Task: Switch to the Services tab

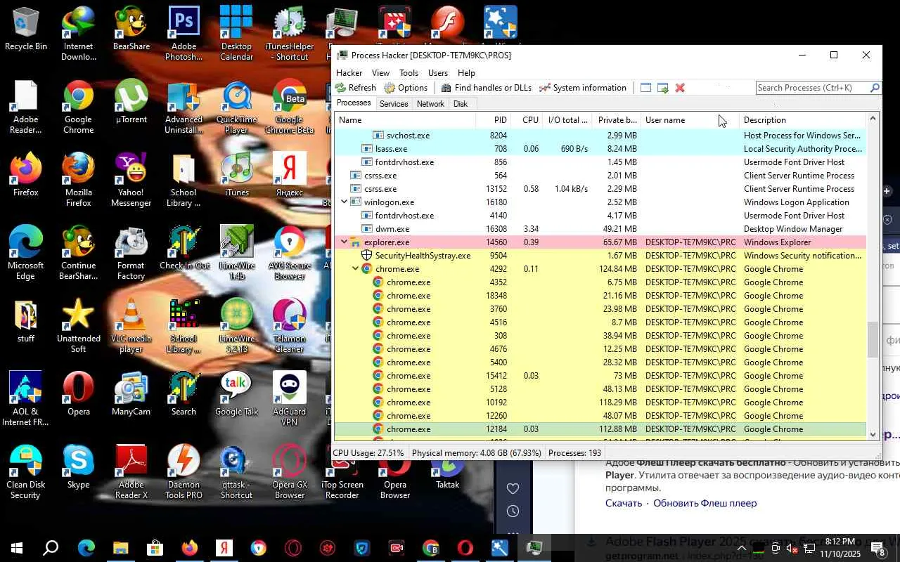Action: [x=394, y=104]
